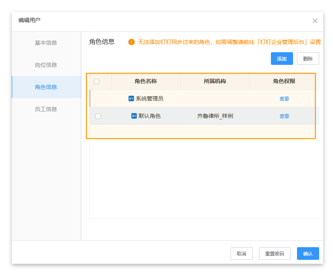Viewport: 333px width, 278px height.
Task: Click the orange warning icon beside 角色信息
Action: click(131, 42)
